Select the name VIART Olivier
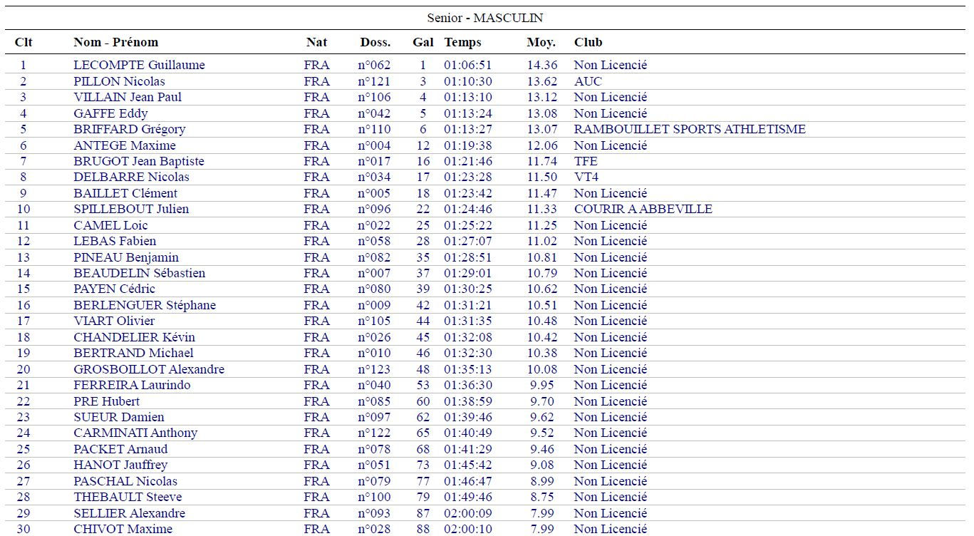 tap(114, 321)
